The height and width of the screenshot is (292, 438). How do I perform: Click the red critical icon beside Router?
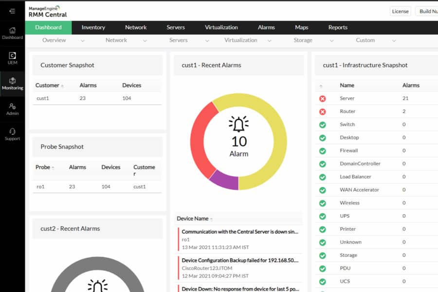(x=322, y=112)
